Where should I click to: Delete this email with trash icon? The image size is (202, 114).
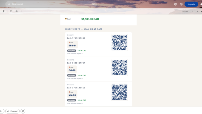4,11
